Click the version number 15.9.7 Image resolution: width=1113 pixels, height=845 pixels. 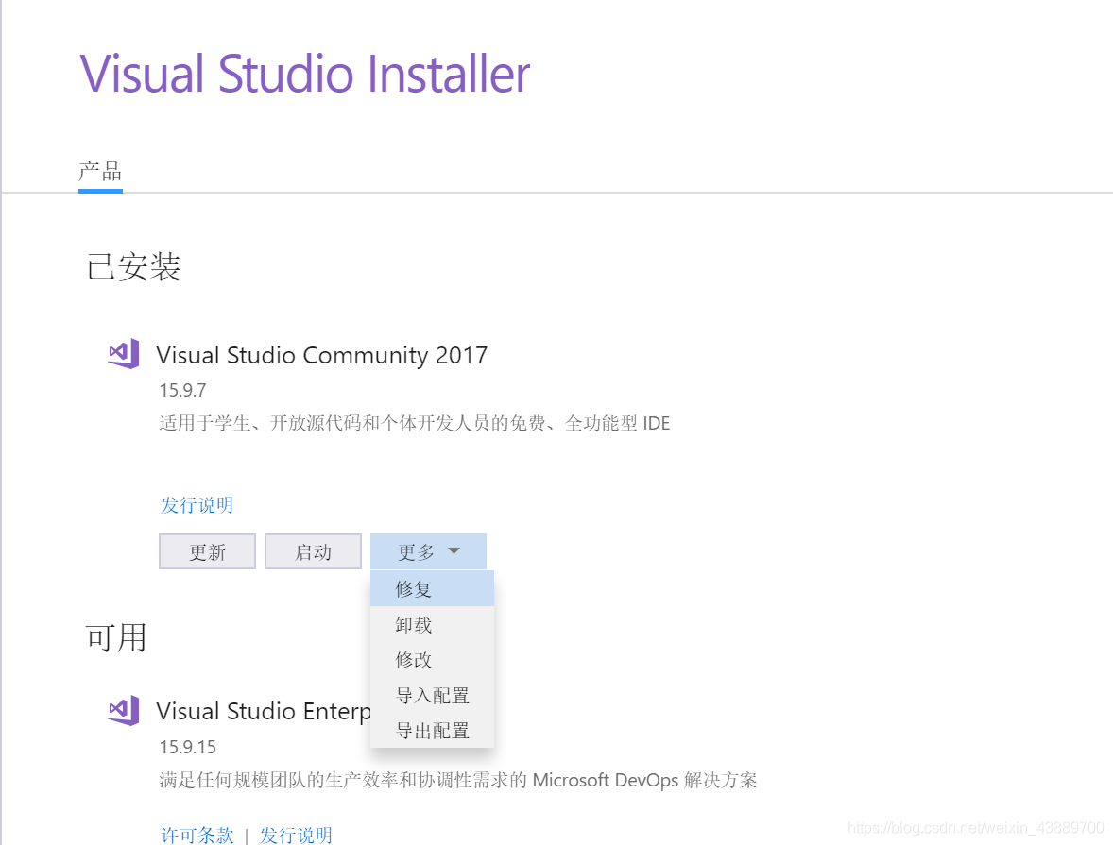(x=182, y=390)
